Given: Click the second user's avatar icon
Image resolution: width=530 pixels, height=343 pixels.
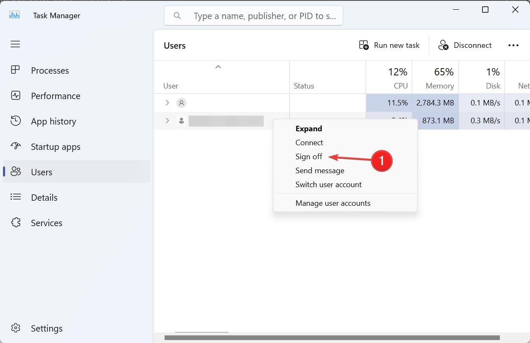Looking at the screenshot, I should coord(181,121).
